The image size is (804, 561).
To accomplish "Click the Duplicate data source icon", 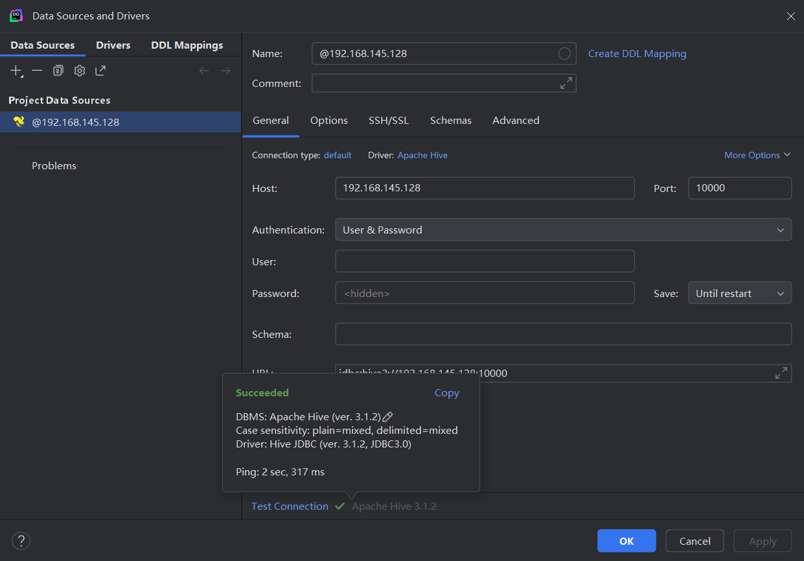I will pos(58,70).
